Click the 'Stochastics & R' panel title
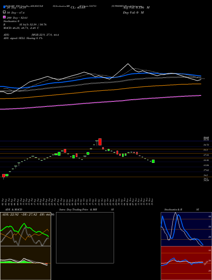Viewport: 212px width, 280px height. [x=173, y=210]
